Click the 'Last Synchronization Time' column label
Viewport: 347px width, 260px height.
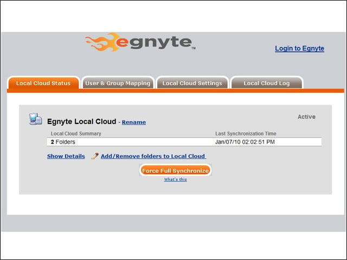tap(246, 134)
